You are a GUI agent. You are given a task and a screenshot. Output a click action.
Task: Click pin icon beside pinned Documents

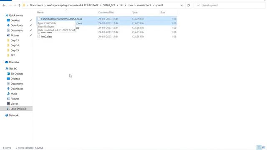tap(31, 30)
